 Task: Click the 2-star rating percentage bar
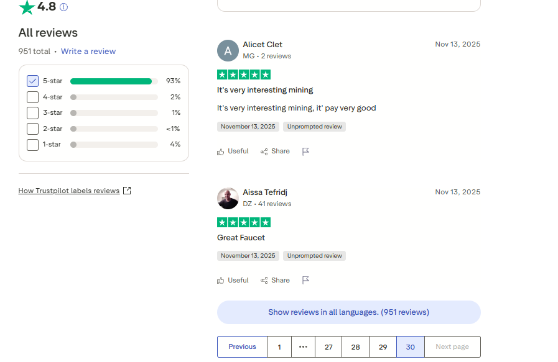114,129
